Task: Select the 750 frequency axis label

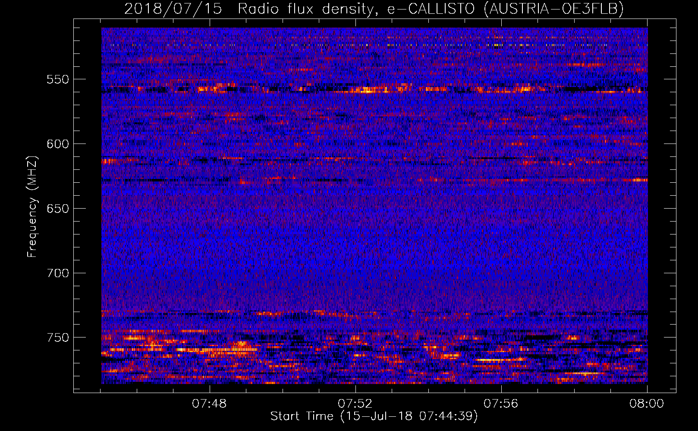Action: [58, 337]
